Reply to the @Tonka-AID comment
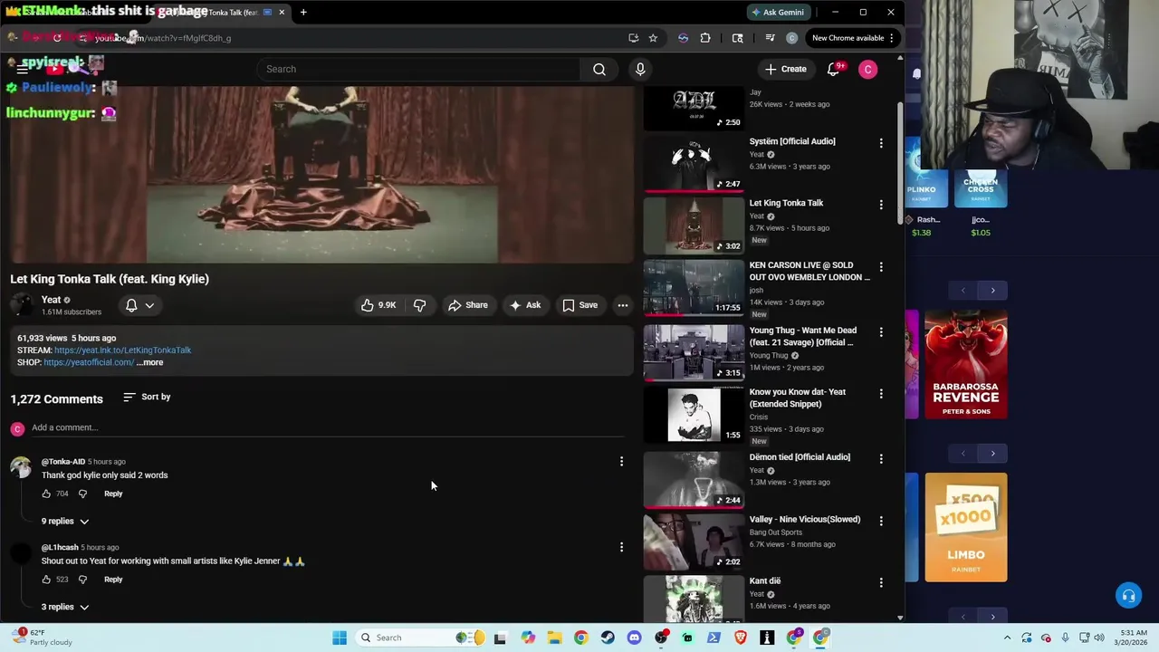The width and height of the screenshot is (1159, 652). click(x=113, y=494)
